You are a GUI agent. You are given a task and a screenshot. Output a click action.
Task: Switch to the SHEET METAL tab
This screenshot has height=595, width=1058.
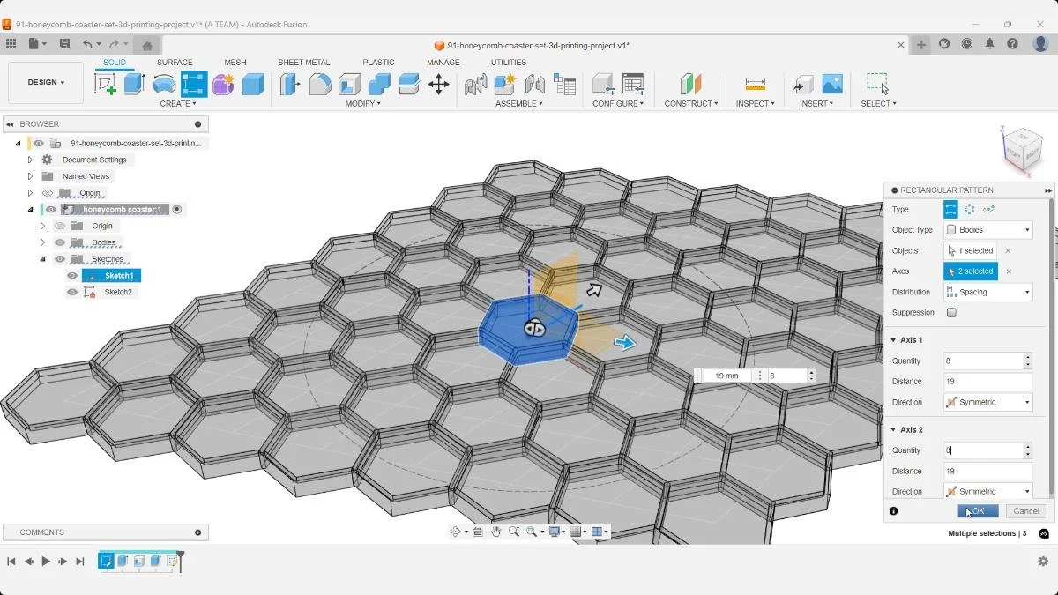click(x=304, y=62)
